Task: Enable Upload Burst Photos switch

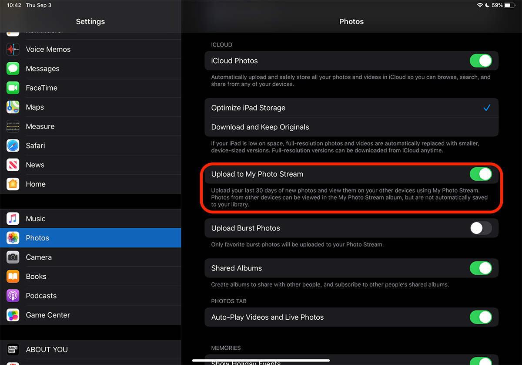Action: (x=481, y=228)
